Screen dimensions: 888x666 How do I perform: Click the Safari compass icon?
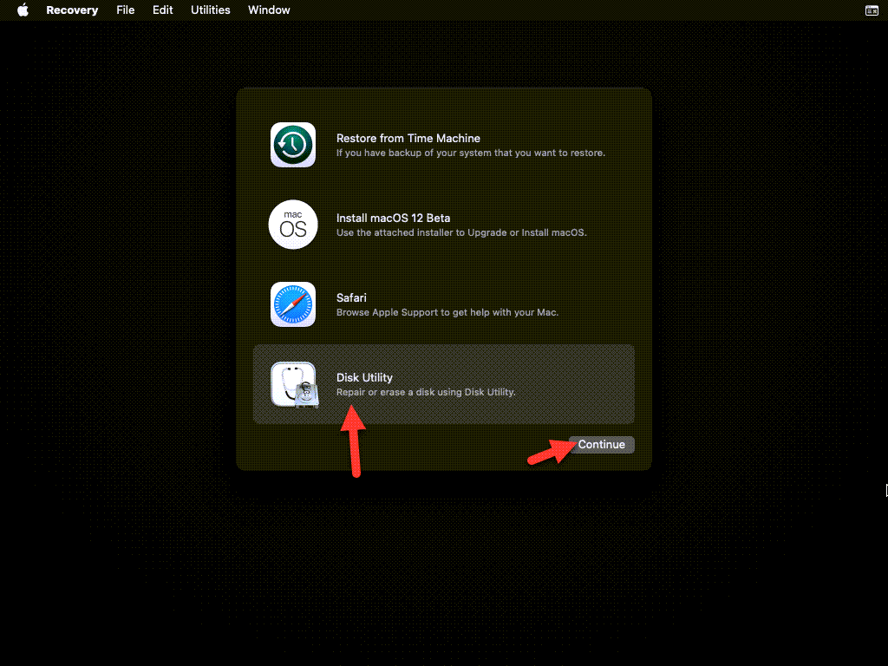(x=293, y=304)
